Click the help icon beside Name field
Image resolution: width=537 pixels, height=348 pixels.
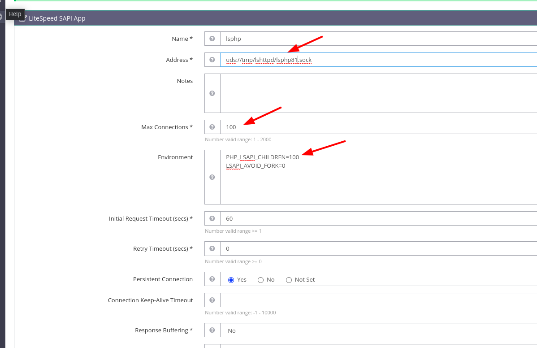(212, 39)
